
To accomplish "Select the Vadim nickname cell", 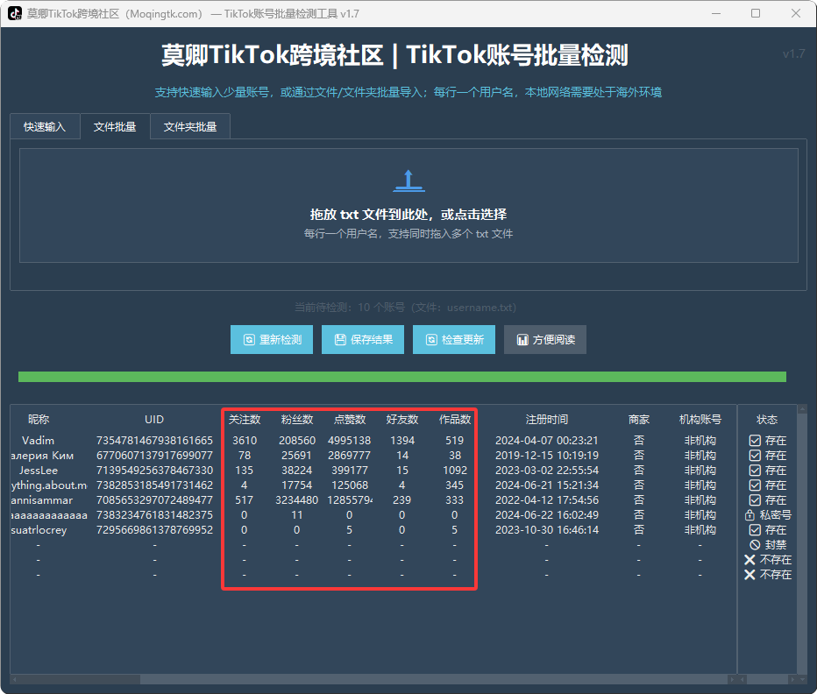I will [38, 440].
